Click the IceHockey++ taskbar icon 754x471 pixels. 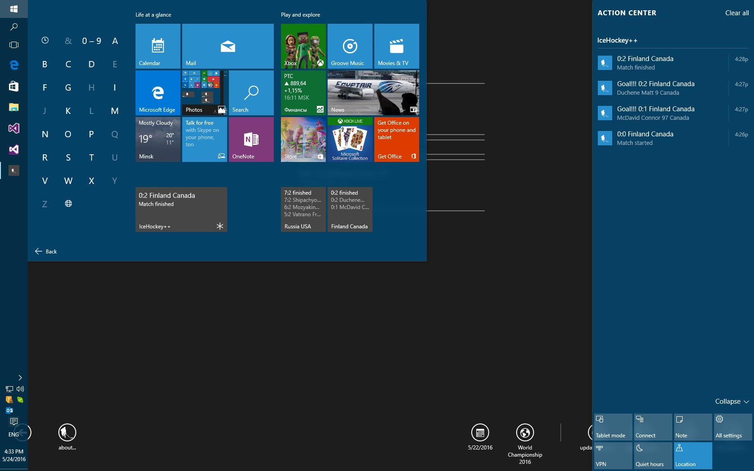14,170
